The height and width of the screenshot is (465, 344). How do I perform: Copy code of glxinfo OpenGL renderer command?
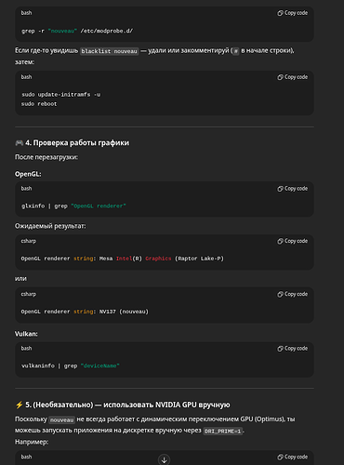click(292, 189)
